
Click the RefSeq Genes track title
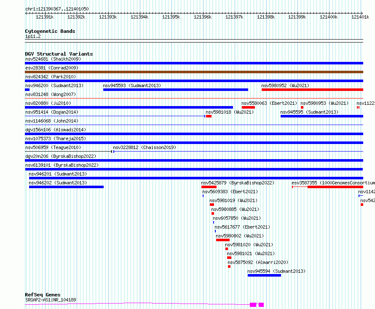pyautogui.click(x=43, y=295)
